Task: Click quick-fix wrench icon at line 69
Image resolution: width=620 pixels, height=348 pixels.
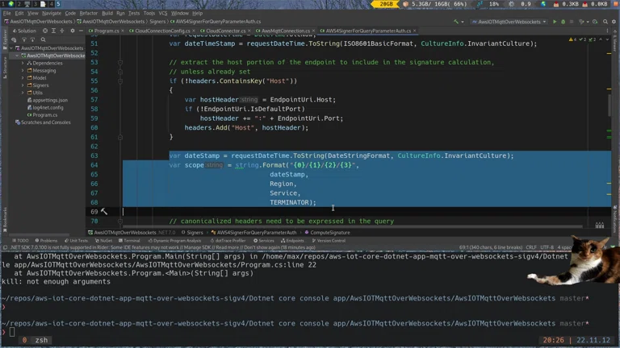Action: pyautogui.click(x=104, y=212)
